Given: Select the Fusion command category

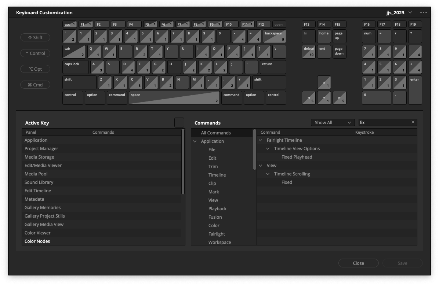Looking at the screenshot, I should point(215,217).
